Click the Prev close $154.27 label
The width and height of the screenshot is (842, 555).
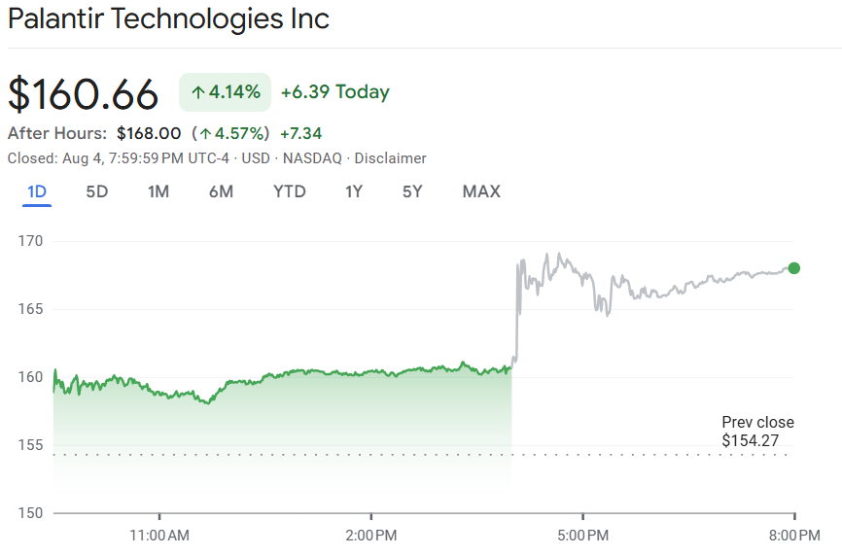point(757,432)
